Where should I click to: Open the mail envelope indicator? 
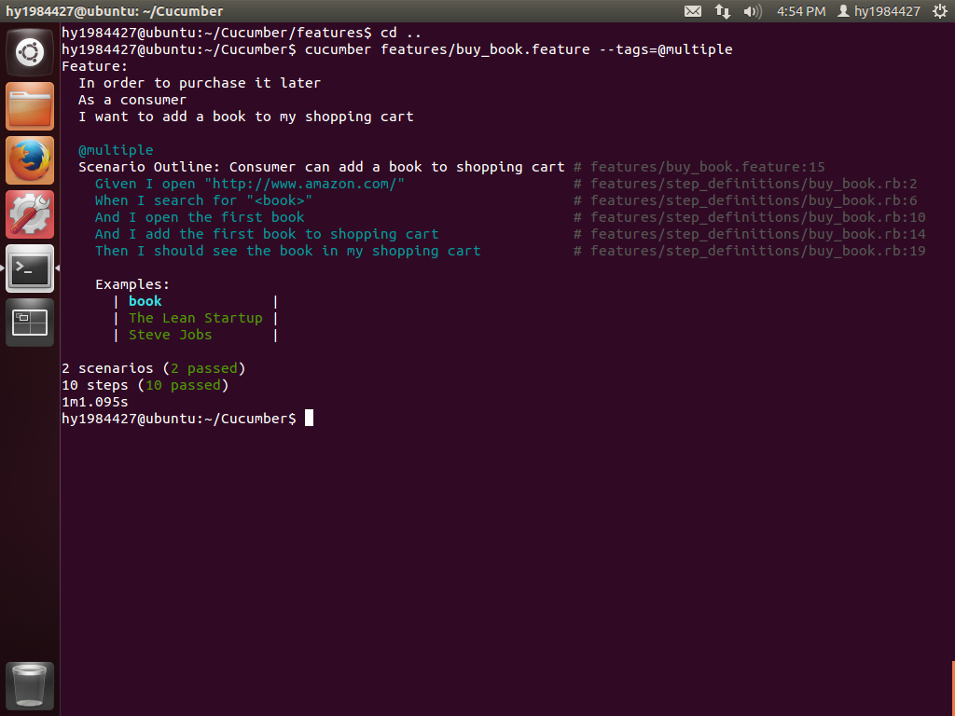pos(693,11)
